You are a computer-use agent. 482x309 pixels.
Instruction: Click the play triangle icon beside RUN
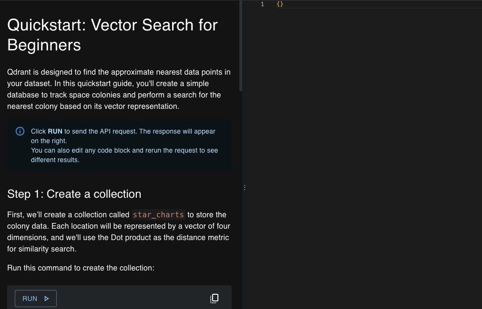coord(47,299)
